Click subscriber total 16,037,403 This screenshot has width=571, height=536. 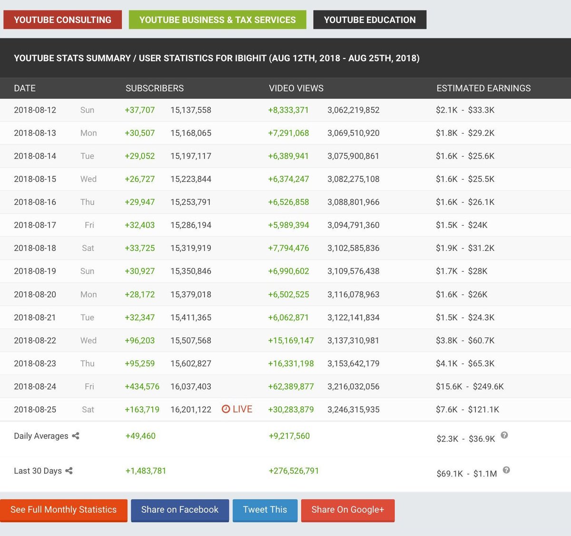(191, 387)
